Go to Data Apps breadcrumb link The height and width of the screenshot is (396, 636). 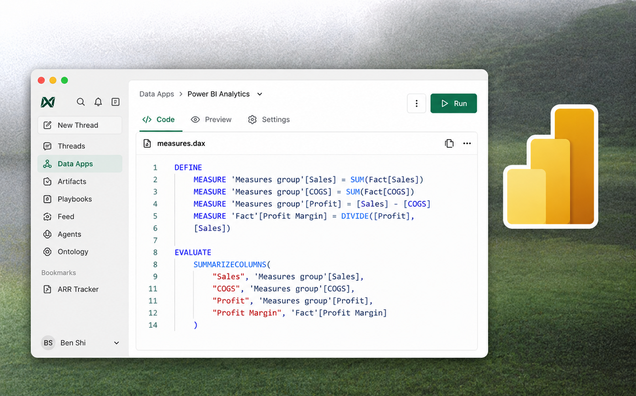[x=157, y=94]
